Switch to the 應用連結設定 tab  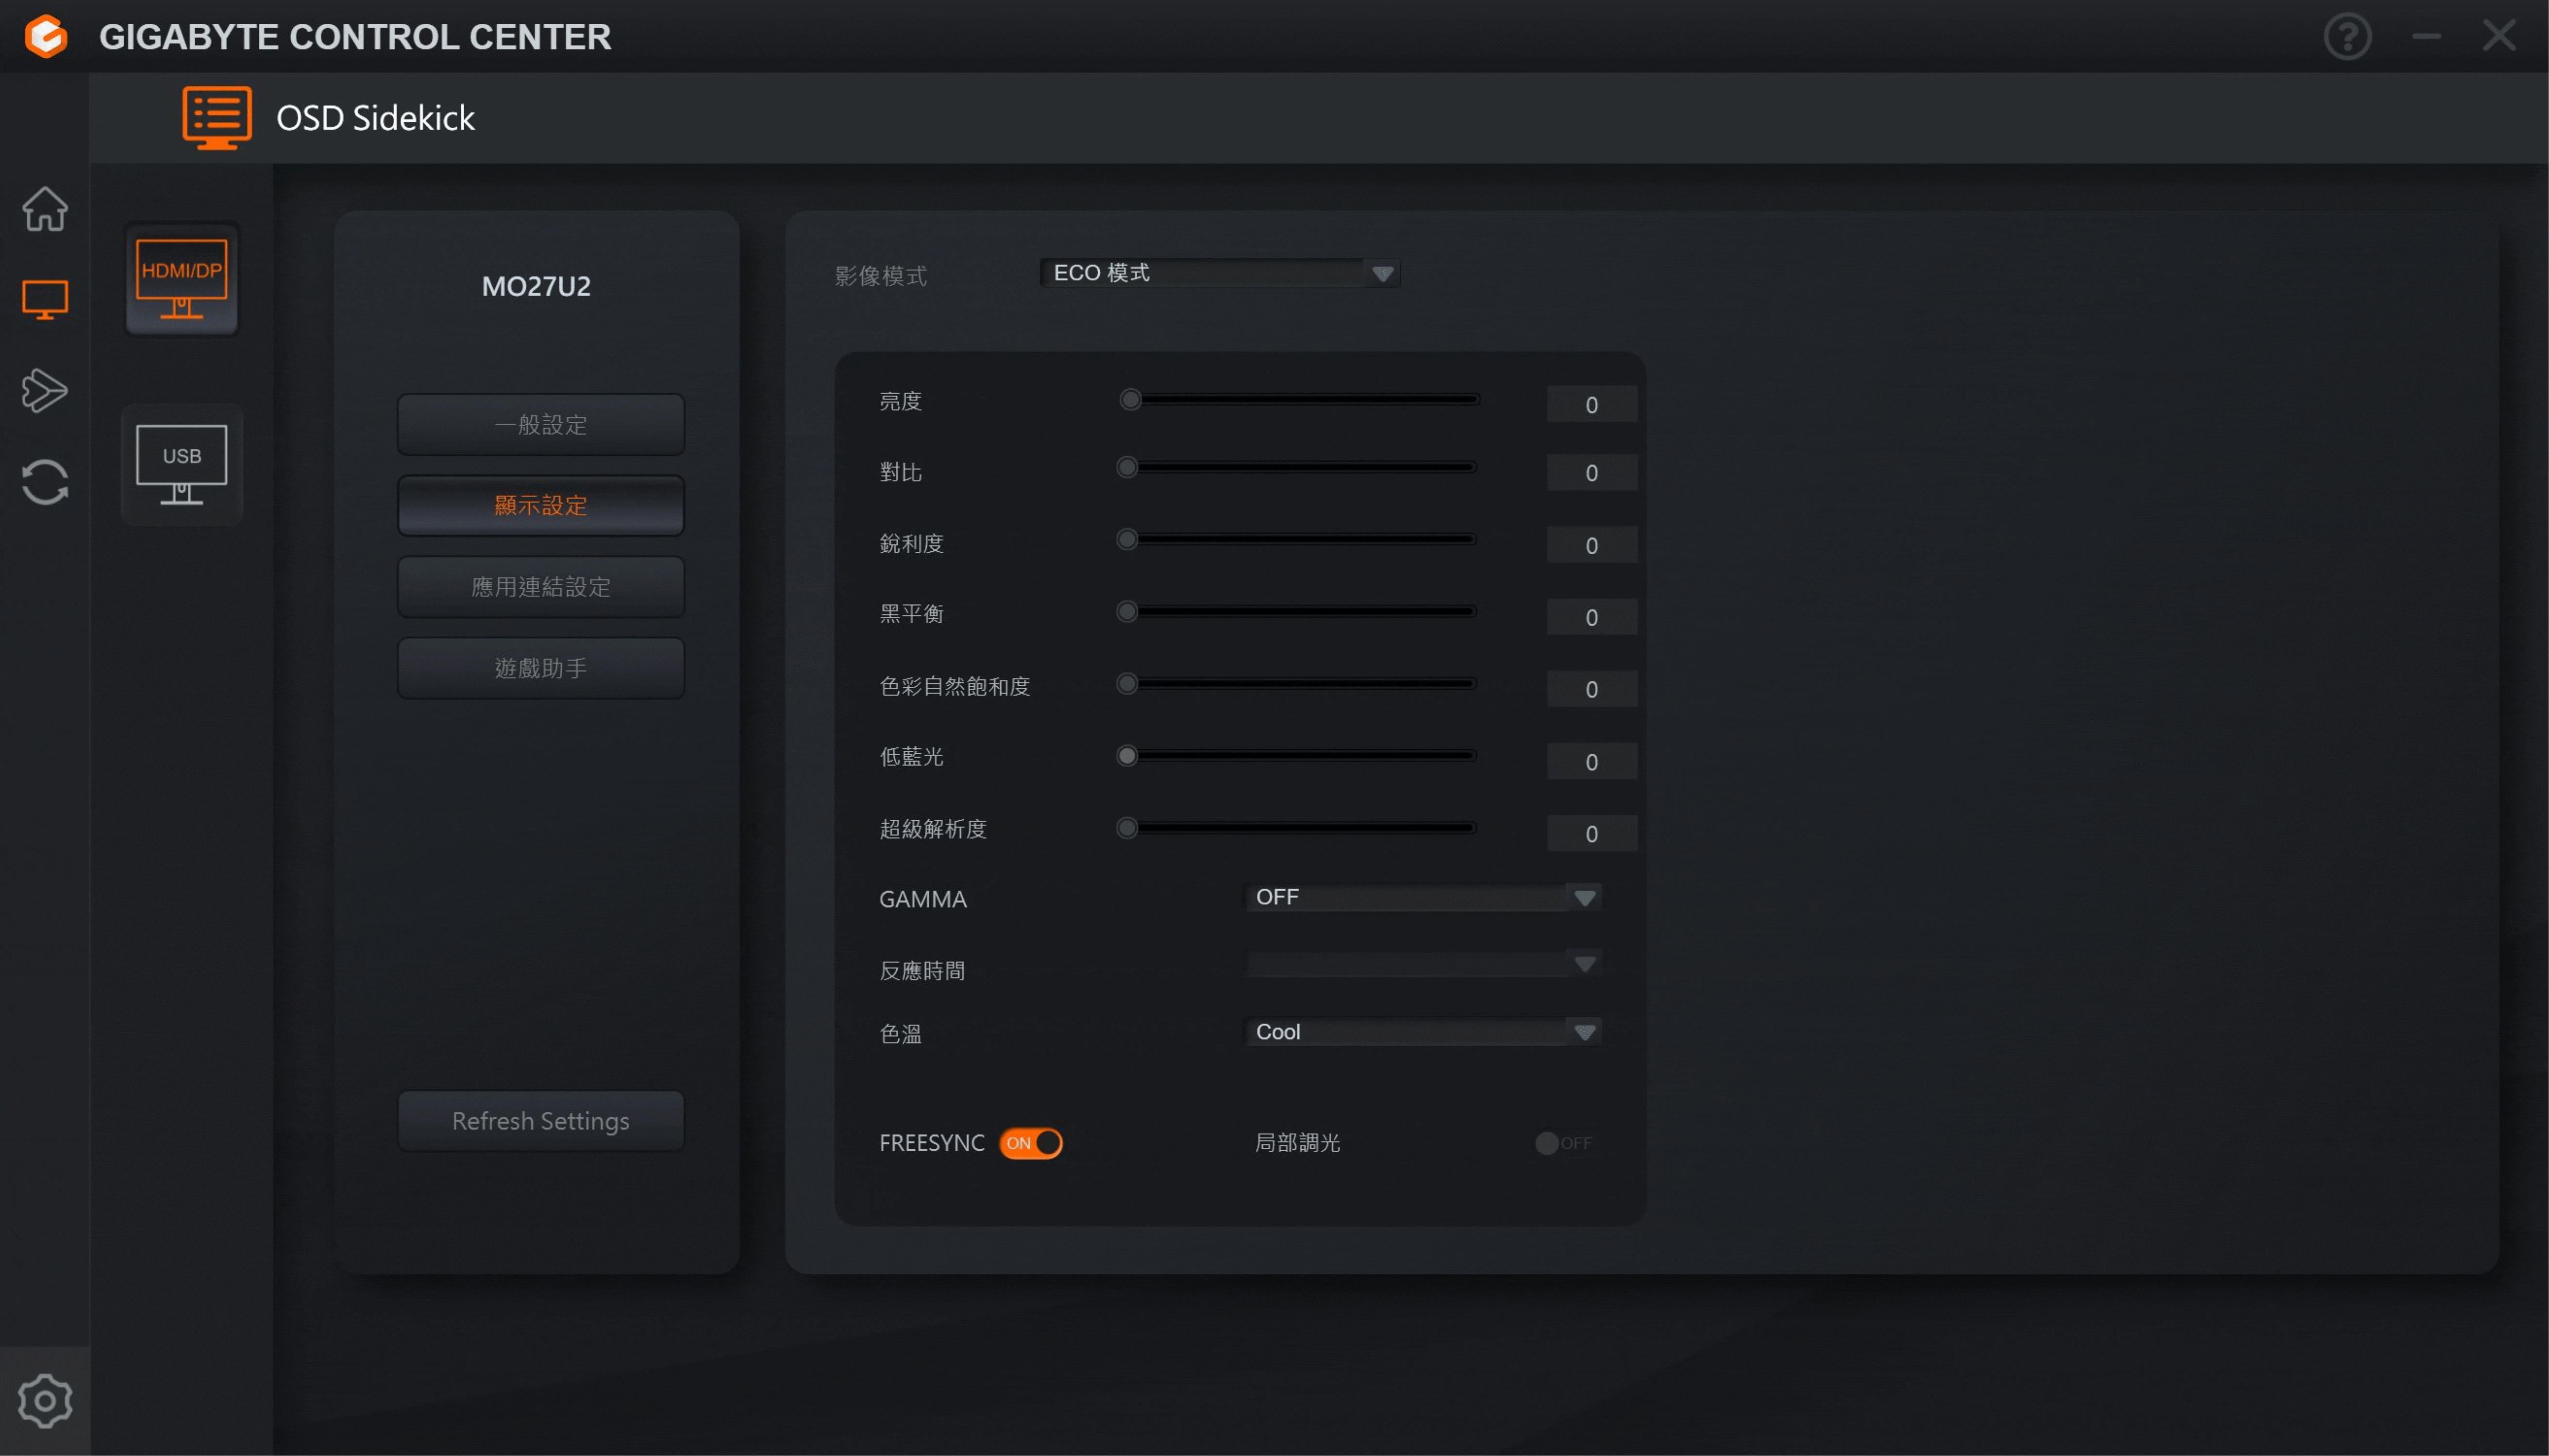click(x=541, y=586)
